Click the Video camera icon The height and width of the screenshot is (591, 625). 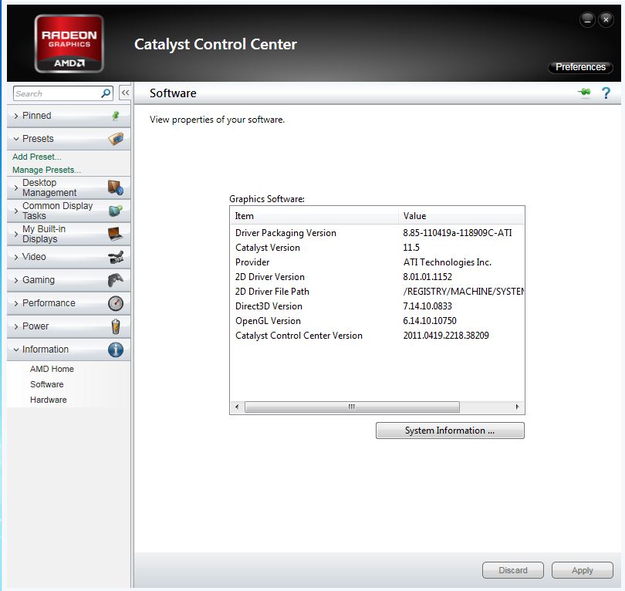[116, 257]
